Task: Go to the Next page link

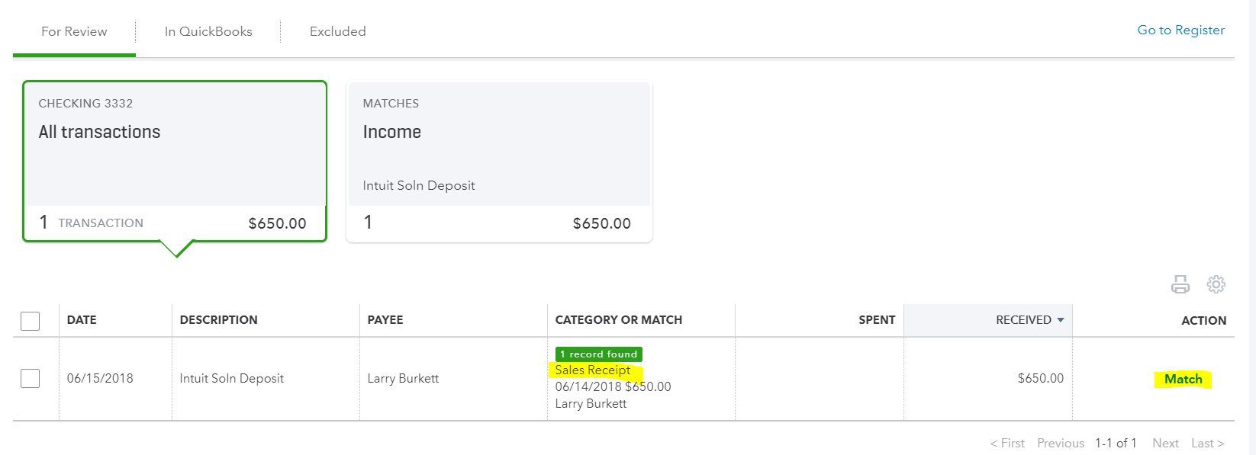Action: click(x=1165, y=443)
